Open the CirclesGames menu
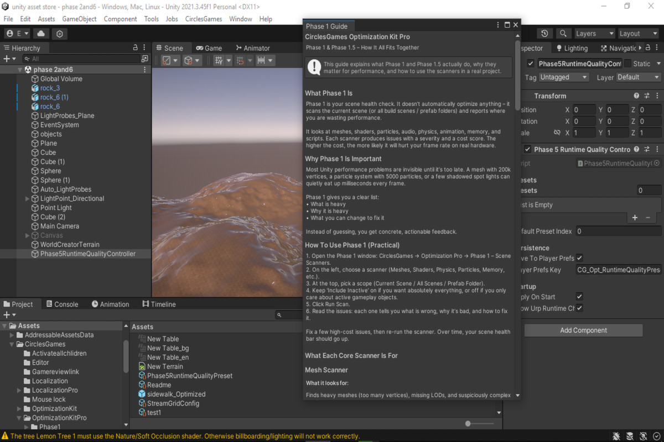The image size is (664, 442). tap(204, 19)
